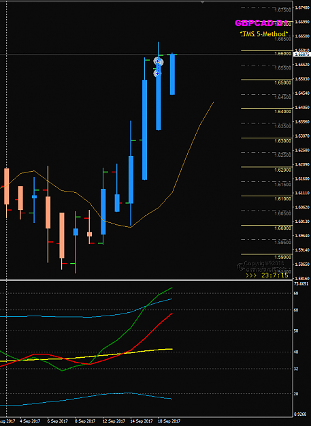Select the lower trade arrow on 18 Sep candle
The height and width of the screenshot is (426, 311).
(x=157, y=74)
